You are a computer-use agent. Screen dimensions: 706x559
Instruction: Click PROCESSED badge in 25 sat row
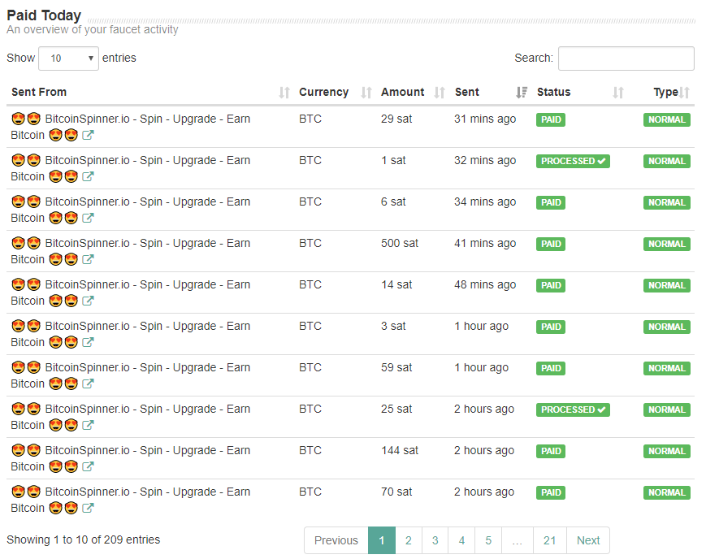[573, 409]
